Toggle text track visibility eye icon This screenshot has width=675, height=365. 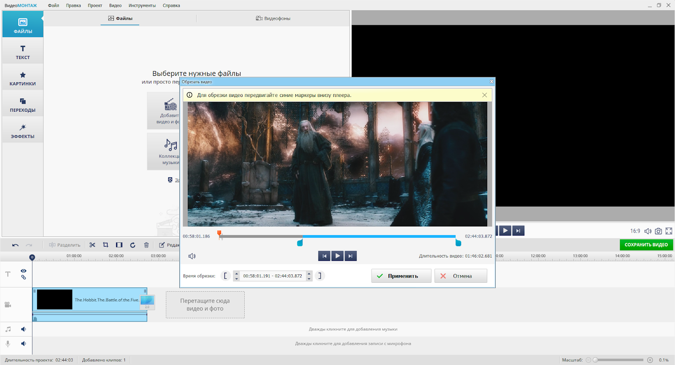pos(24,271)
